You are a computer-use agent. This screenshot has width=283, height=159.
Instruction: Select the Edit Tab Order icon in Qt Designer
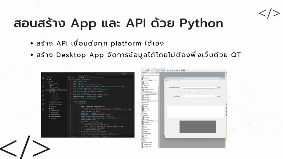[x=164, y=70]
